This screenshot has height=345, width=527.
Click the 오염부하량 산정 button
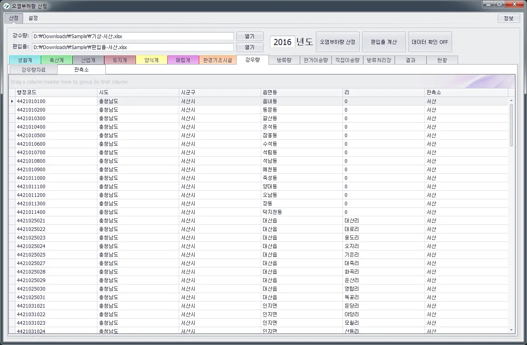coord(338,42)
